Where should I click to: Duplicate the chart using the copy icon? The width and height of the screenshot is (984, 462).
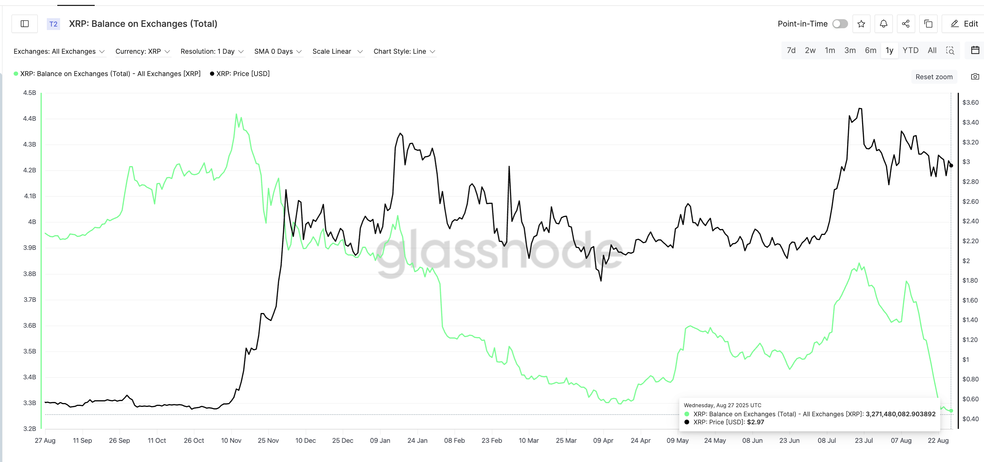click(928, 23)
